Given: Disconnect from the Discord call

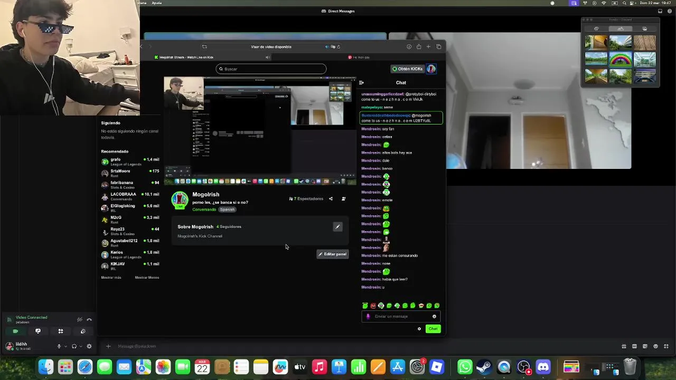Looking at the screenshot, I should point(89,319).
